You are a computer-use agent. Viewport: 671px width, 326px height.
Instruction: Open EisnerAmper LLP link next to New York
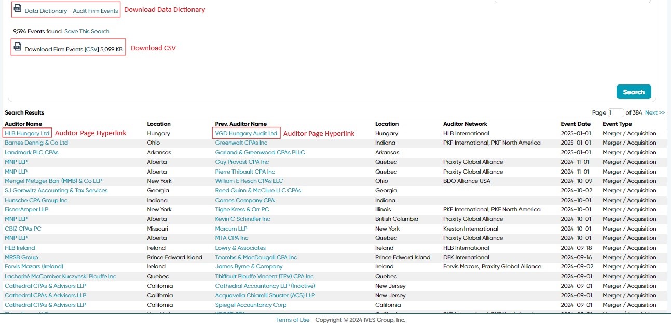[26, 209]
